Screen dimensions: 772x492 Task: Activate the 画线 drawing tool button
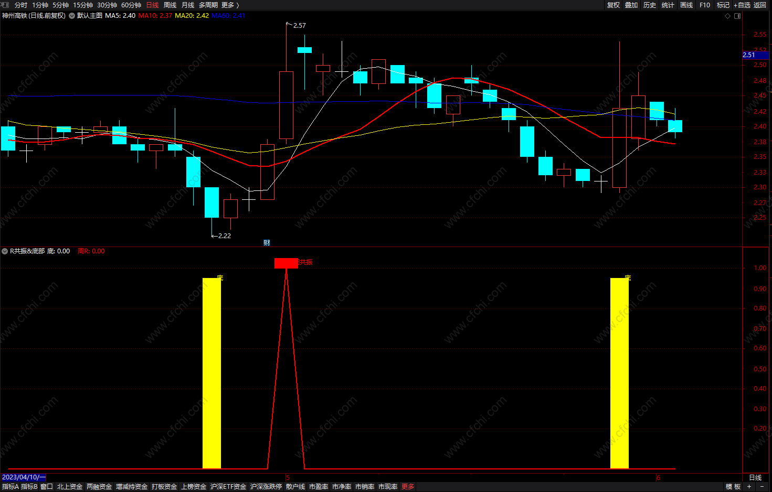coord(686,5)
